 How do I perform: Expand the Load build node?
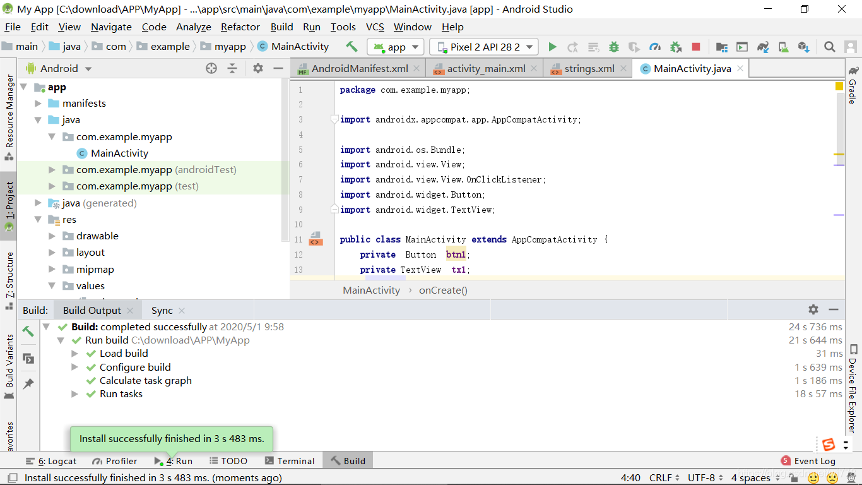click(x=74, y=354)
